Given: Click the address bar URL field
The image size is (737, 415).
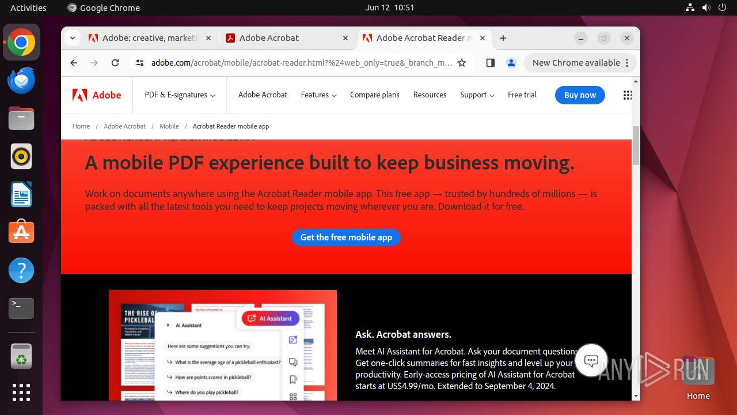Looking at the screenshot, I should [302, 63].
